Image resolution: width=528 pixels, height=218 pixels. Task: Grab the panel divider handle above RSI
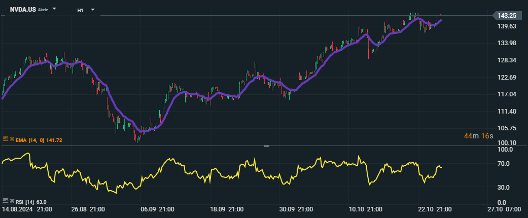coord(267,146)
